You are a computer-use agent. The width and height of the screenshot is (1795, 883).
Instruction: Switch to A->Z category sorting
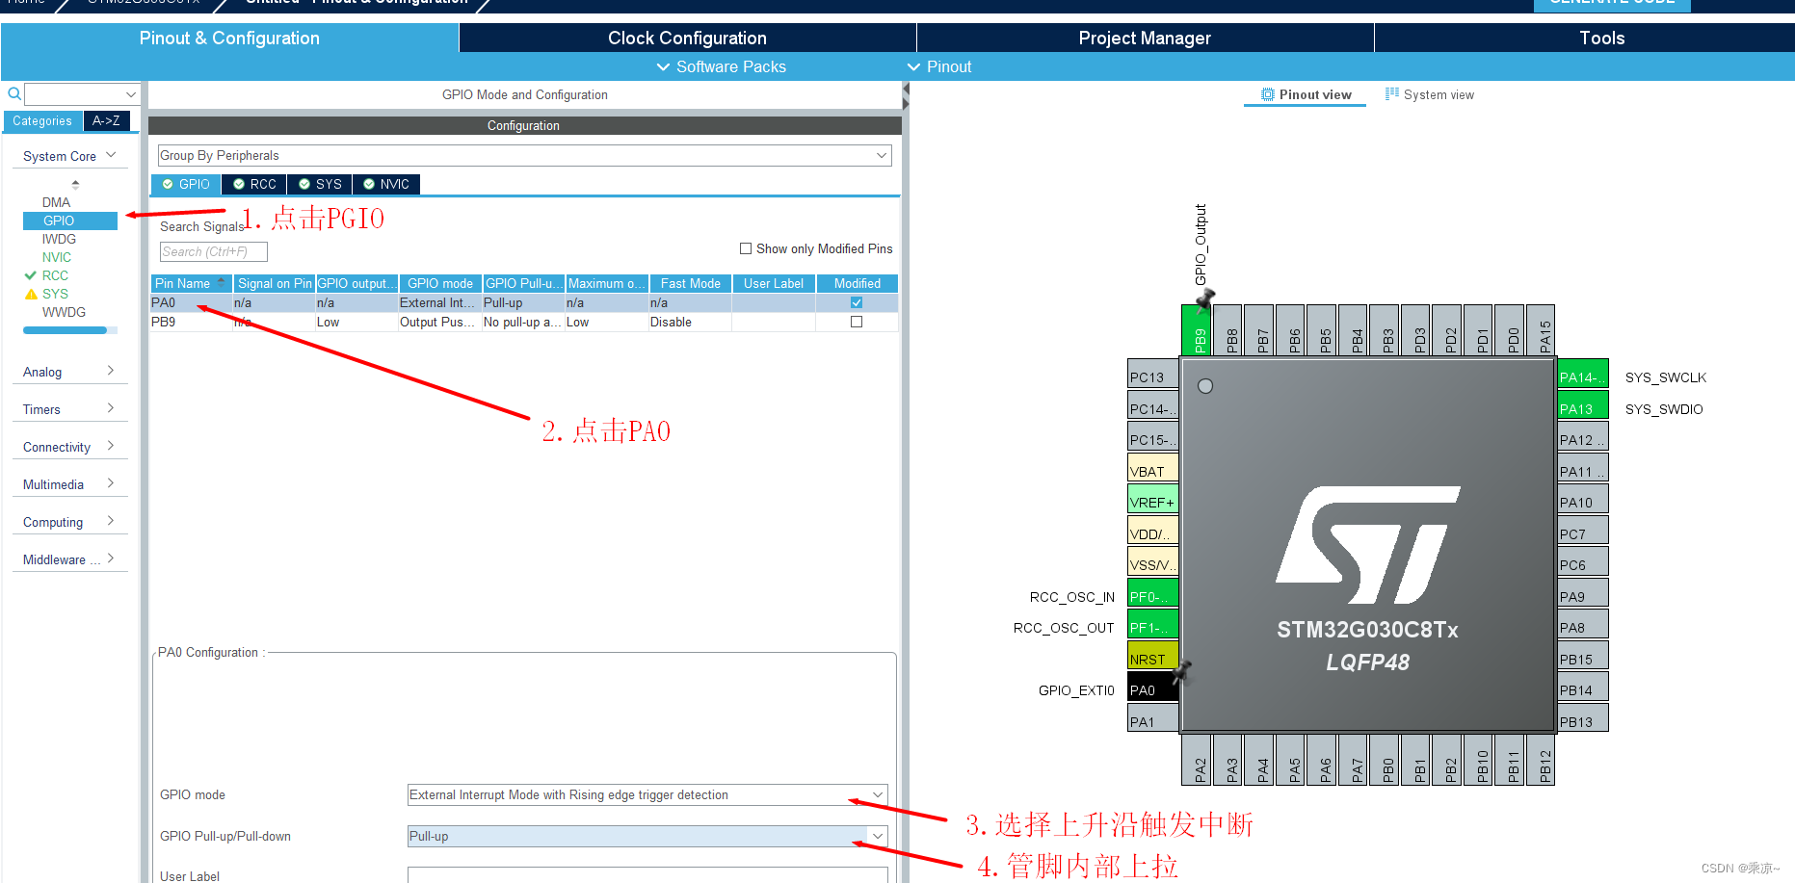(106, 120)
